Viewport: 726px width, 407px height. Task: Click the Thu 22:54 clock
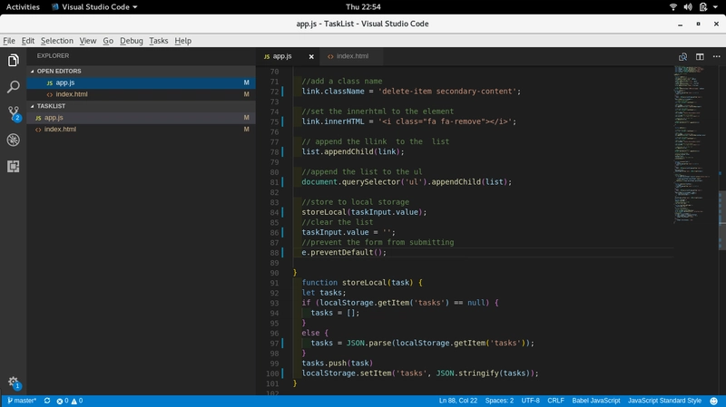363,7
